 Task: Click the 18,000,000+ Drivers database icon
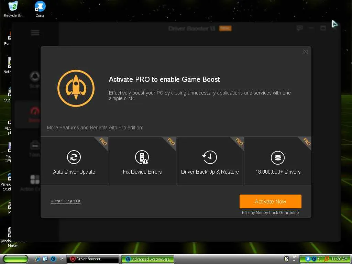[x=278, y=157]
